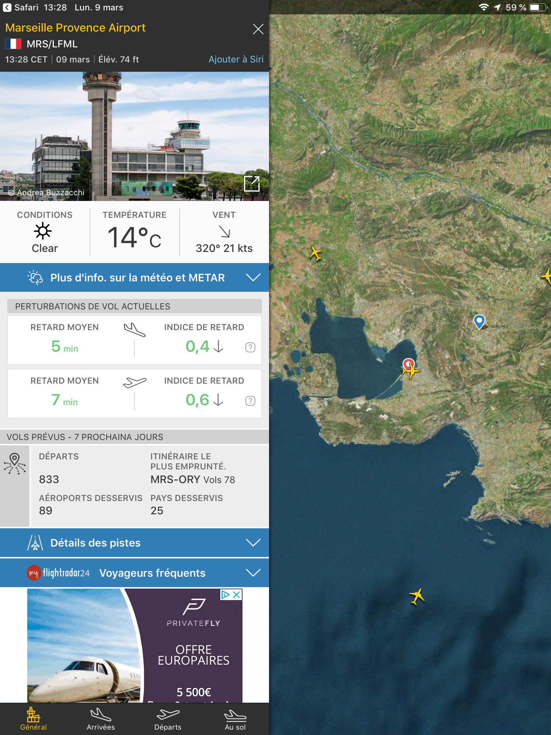Tap the French flag icon

point(13,44)
